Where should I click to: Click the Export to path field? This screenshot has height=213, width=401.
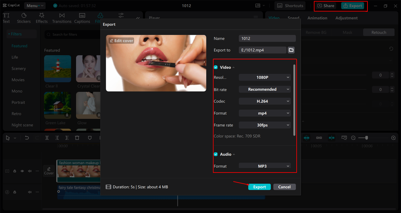263,50
